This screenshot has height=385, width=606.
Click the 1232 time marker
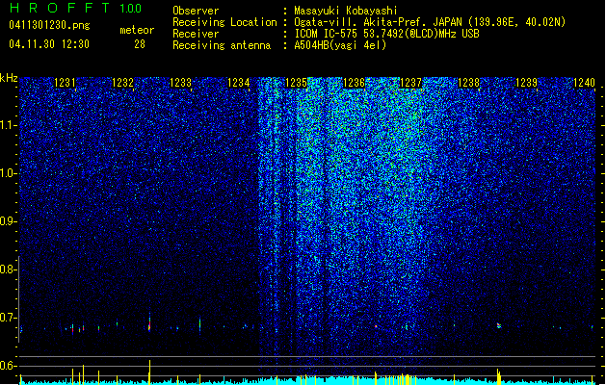point(122,83)
